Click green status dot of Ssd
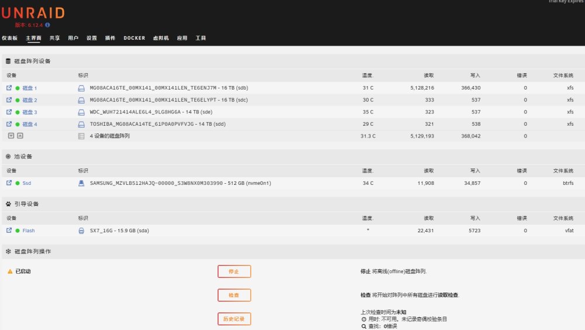585x330 pixels. [18, 183]
